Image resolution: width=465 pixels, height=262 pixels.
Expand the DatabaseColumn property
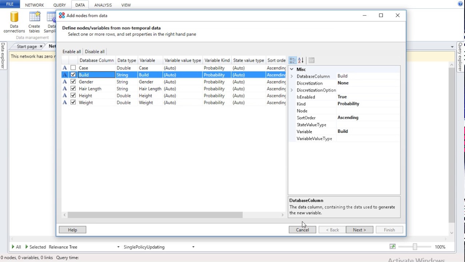pos(292,76)
